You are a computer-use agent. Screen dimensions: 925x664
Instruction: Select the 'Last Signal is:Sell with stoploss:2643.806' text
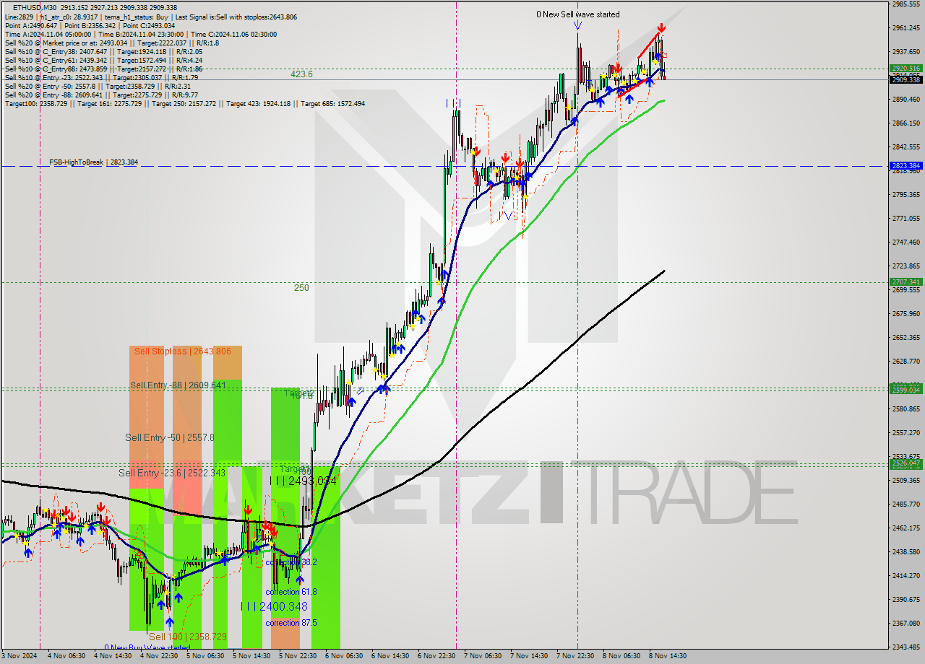click(236, 17)
